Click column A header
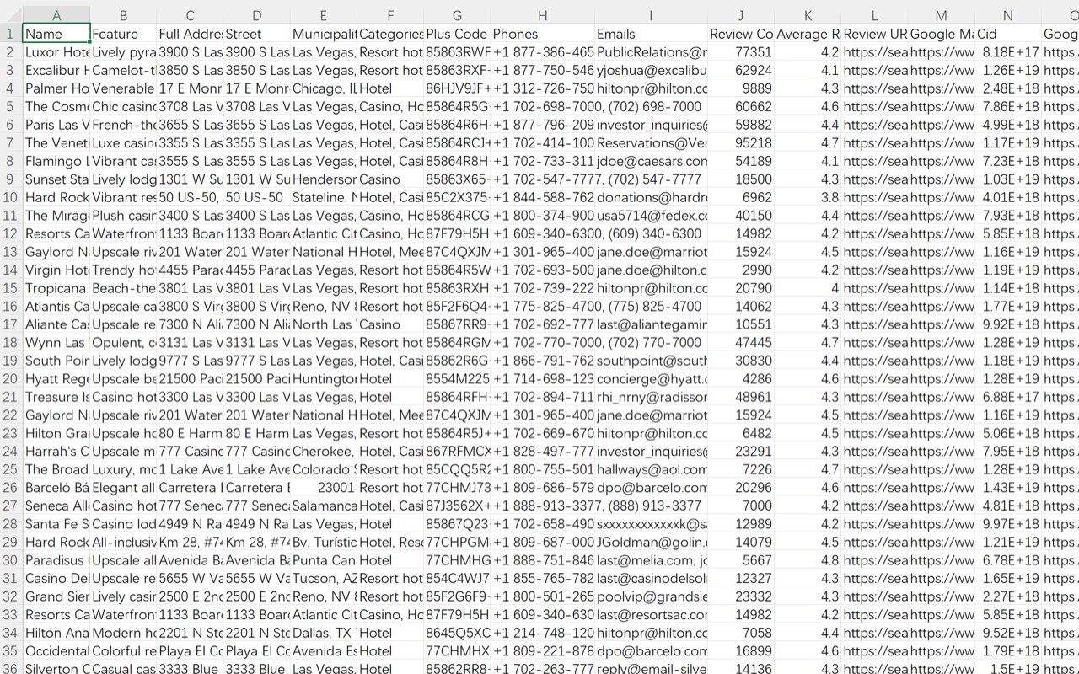This screenshot has height=674, width=1079. click(56, 15)
